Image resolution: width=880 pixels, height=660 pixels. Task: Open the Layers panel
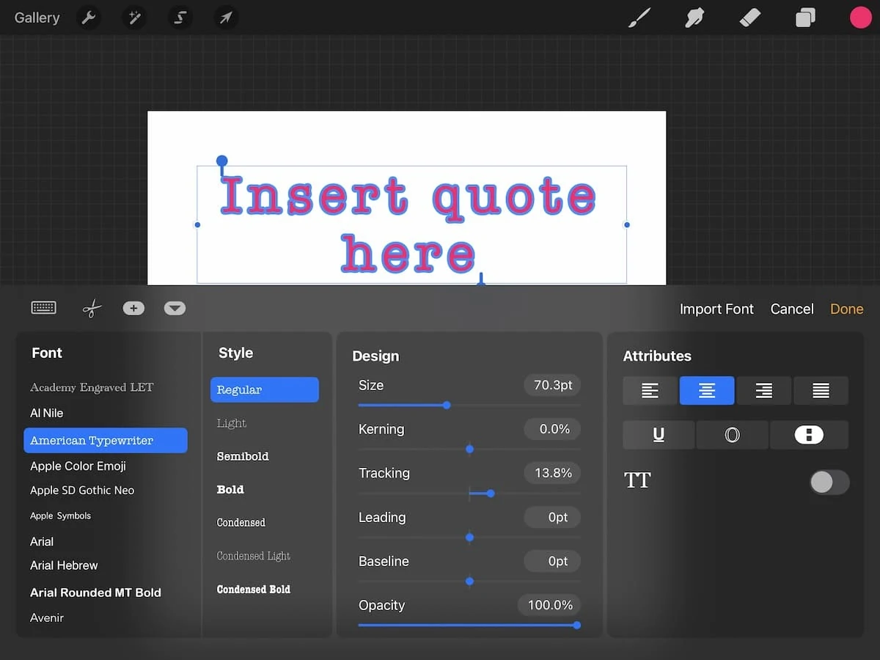(x=805, y=18)
